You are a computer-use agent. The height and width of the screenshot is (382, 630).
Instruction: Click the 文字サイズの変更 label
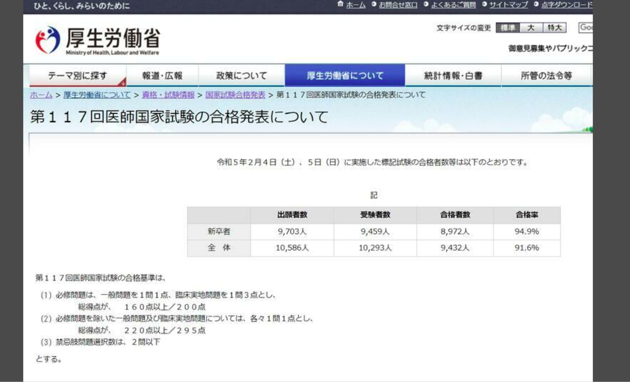pyautogui.click(x=463, y=28)
